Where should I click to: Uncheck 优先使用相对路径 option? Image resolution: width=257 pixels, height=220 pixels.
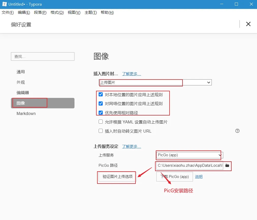101,112
